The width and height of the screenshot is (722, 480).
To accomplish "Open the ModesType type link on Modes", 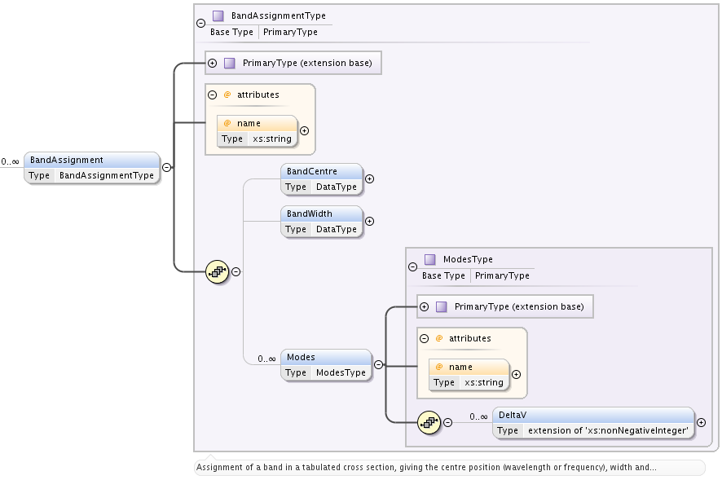I will 341,372.
